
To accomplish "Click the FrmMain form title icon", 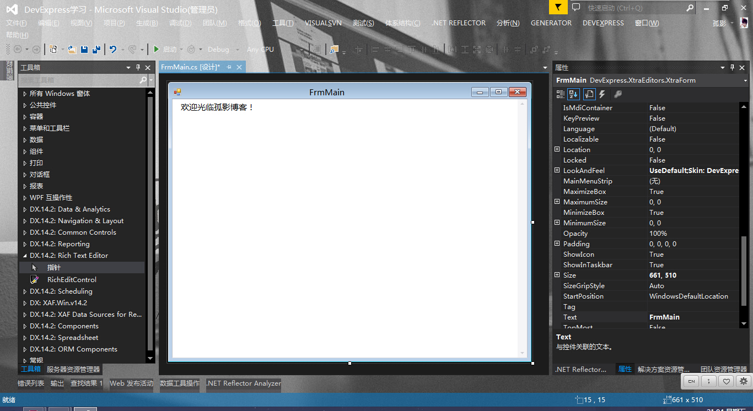I will (178, 93).
